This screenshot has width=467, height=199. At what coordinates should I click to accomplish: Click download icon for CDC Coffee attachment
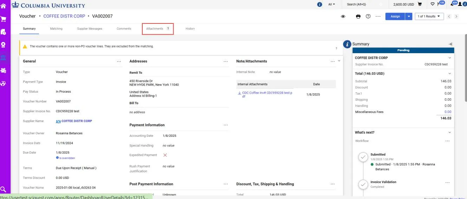[239, 93]
